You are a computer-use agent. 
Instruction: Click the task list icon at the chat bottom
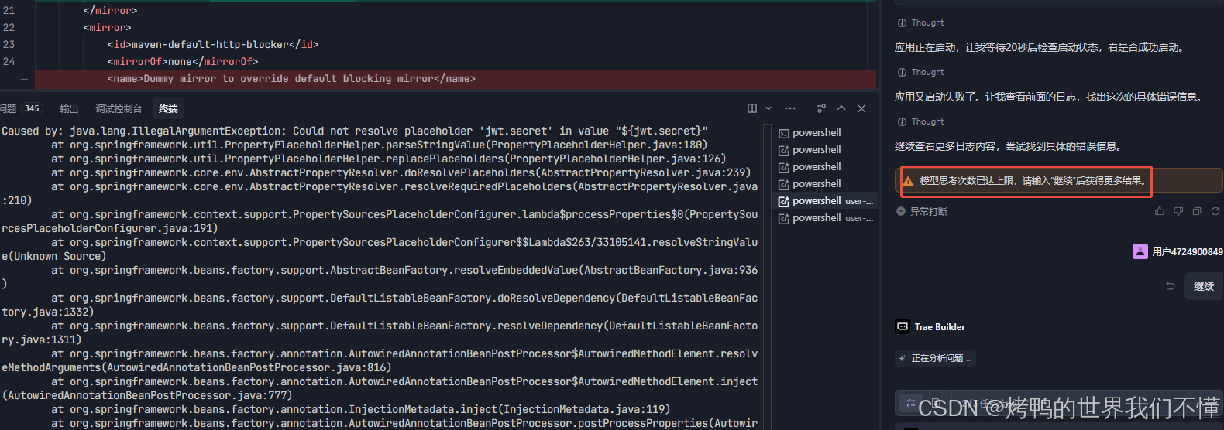911,403
